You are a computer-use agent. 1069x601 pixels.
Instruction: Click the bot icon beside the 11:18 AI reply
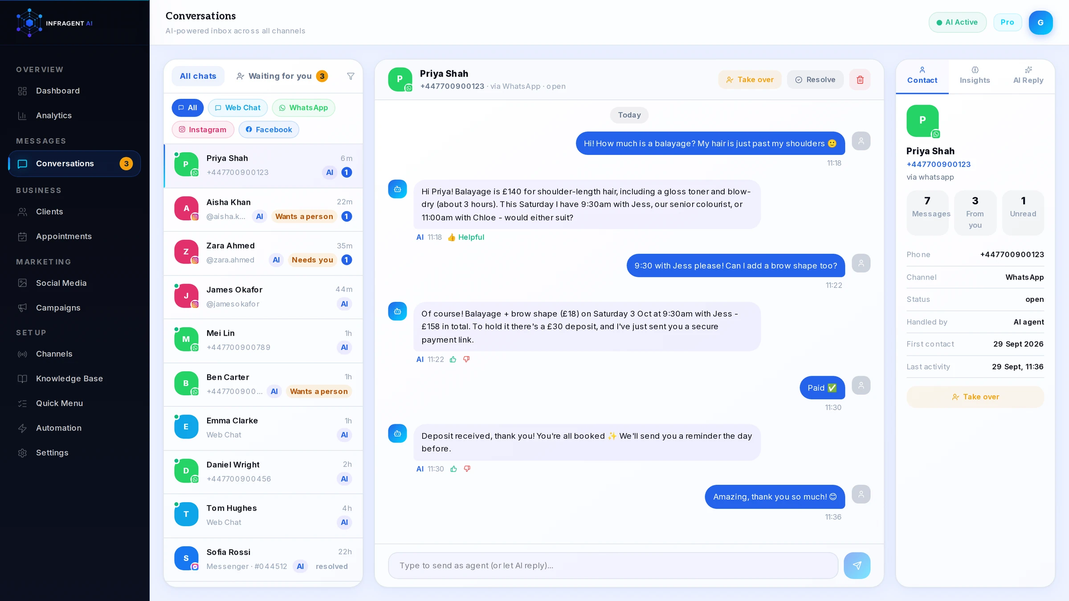click(x=397, y=189)
